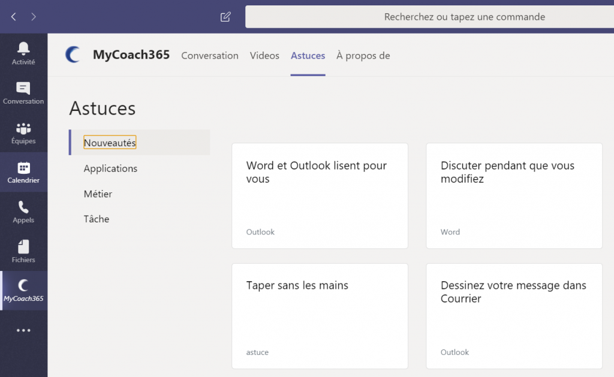Select the Astuces tab
This screenshot has width=614, height=377.
[x=308, y=56]
